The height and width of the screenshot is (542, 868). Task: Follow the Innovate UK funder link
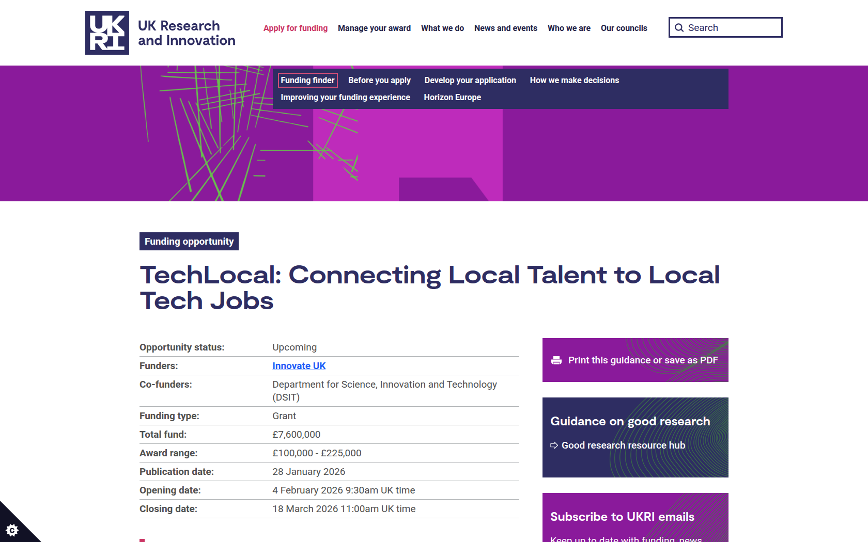[299, 366]
